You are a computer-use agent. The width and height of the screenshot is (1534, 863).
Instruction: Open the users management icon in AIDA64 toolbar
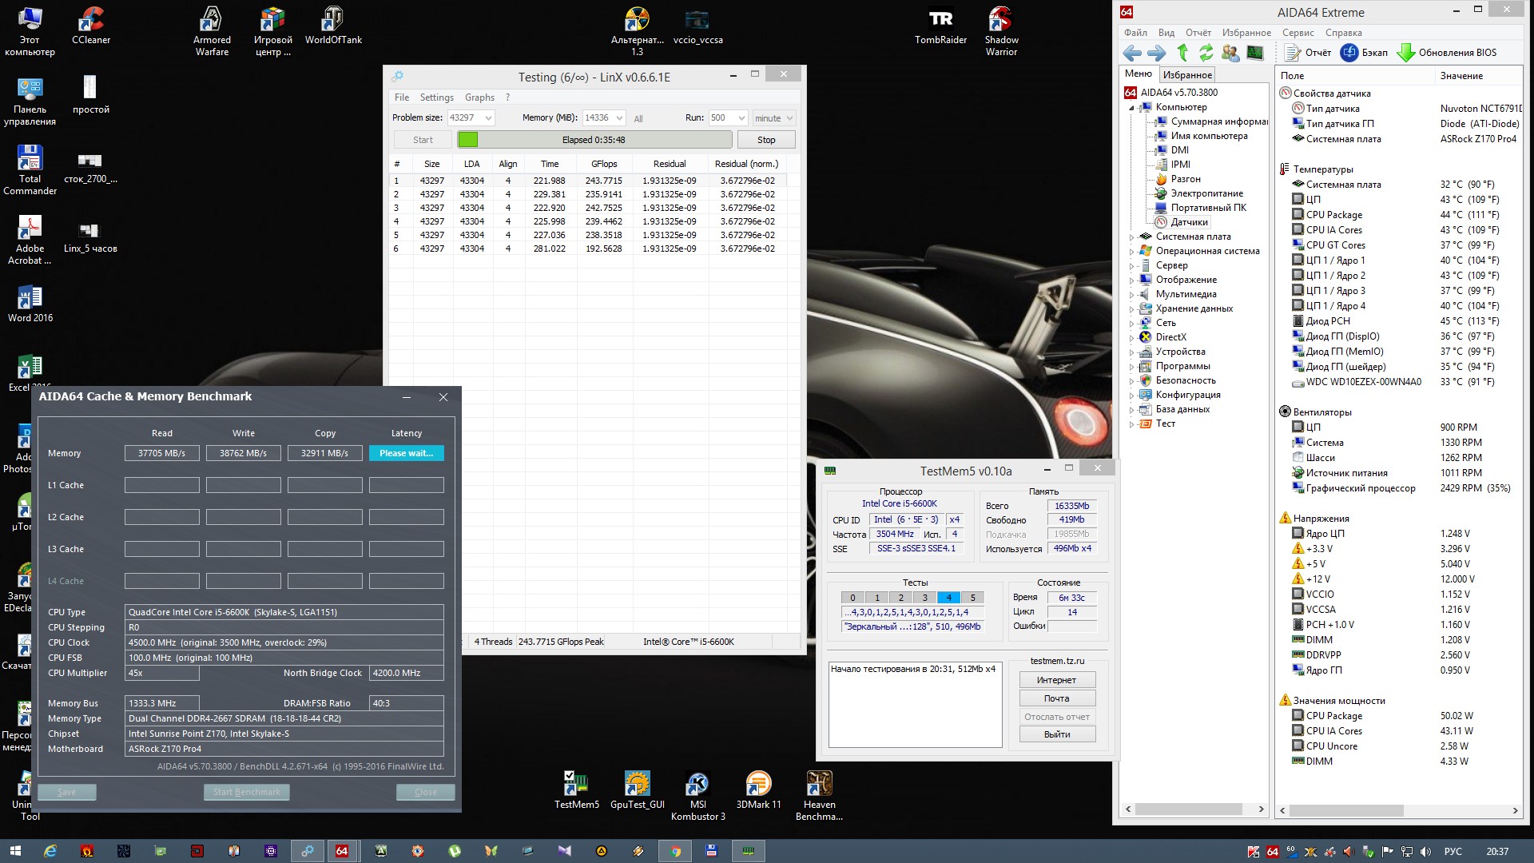click(1230, 53)
